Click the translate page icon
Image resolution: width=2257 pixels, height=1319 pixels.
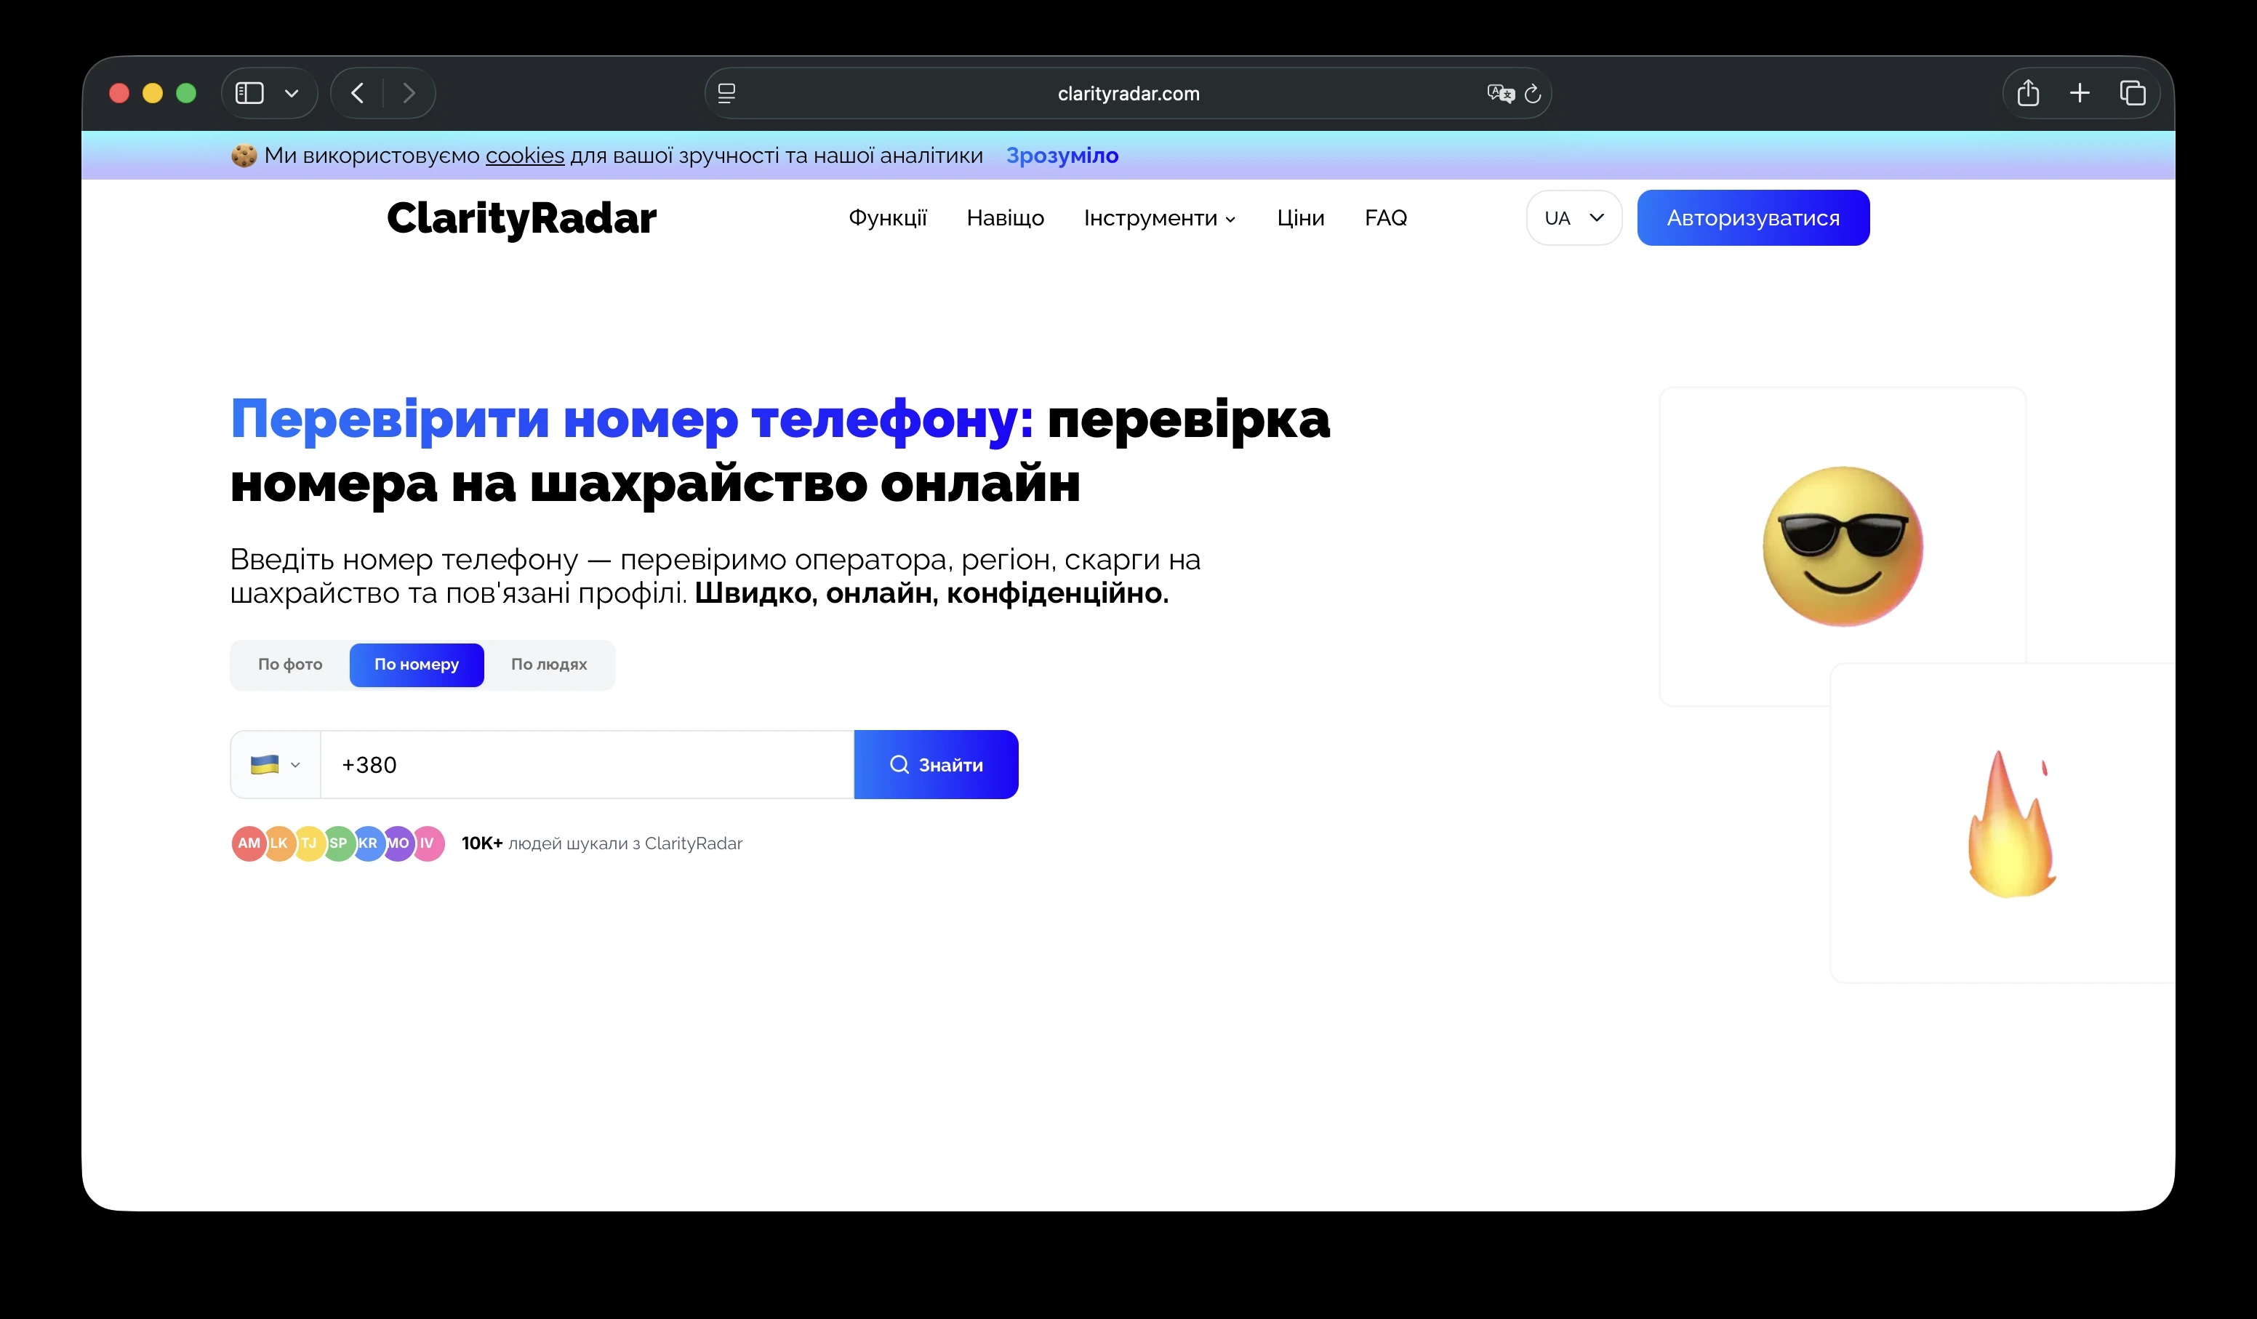1500,93
